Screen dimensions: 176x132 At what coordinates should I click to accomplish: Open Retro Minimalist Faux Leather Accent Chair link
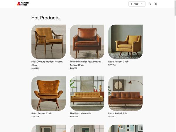[86, 63]
